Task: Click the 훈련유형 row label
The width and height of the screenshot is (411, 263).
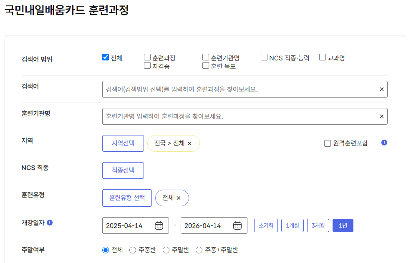Action: (33, 195)
